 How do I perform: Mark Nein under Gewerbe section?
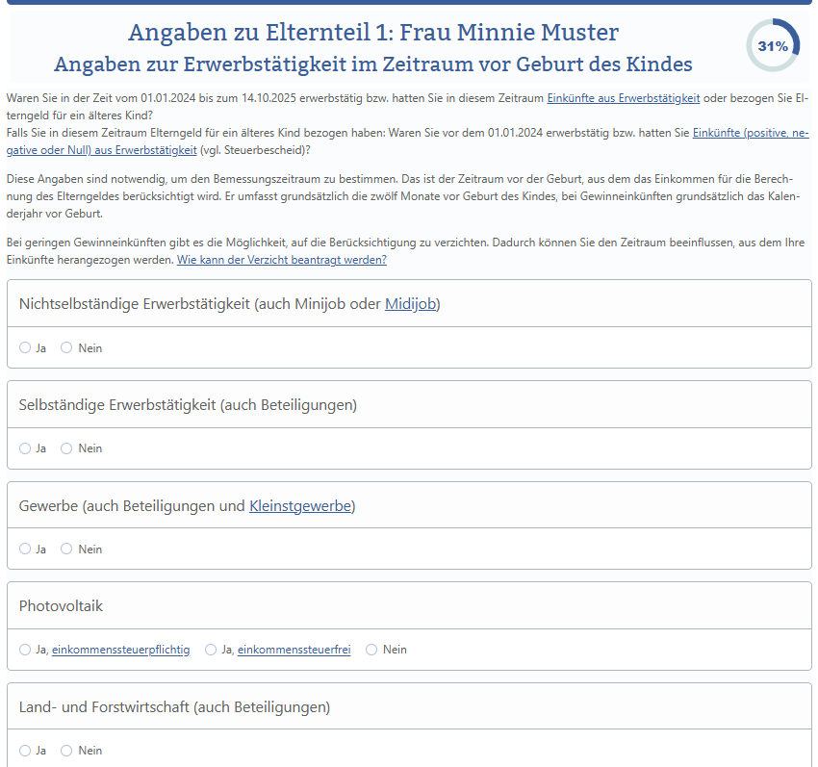(66, 549)
